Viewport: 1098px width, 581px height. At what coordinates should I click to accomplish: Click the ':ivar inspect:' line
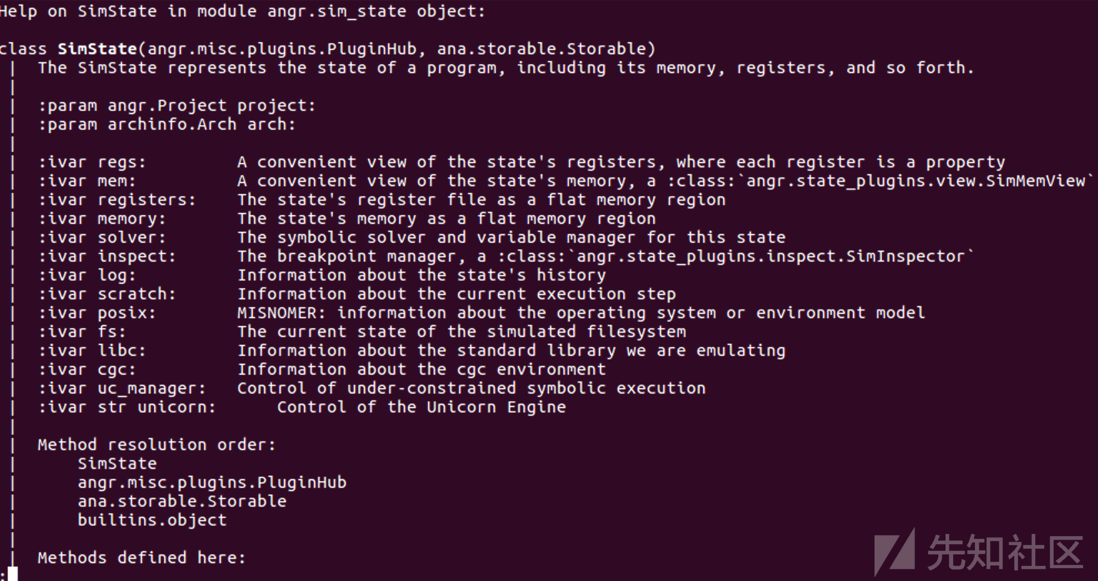coord(506,256)
